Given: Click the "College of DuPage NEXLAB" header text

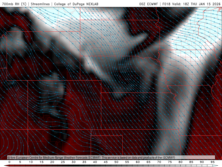Looking at the screenshot, I should coord(76,4).
